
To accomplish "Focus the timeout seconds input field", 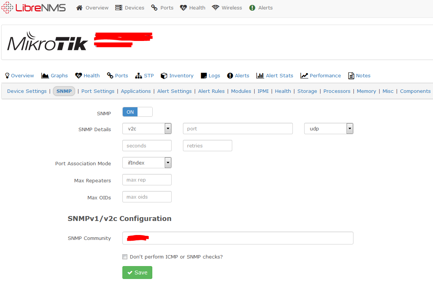I will (147, 146).
